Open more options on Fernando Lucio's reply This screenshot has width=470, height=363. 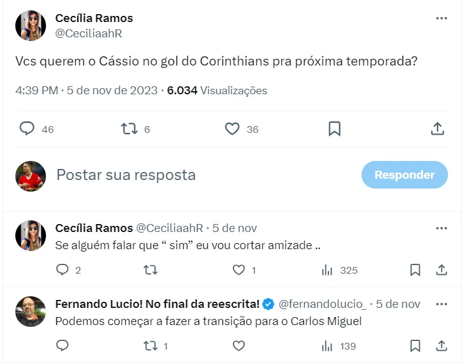coord(441,304)
